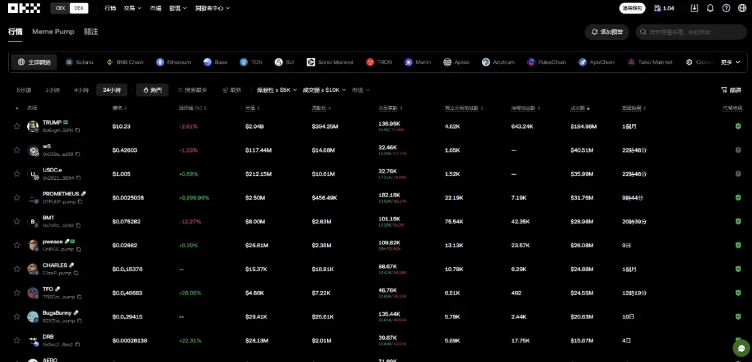Favorite the TRUMP token with star
752x362 pixels.
(x=17, y=126)
